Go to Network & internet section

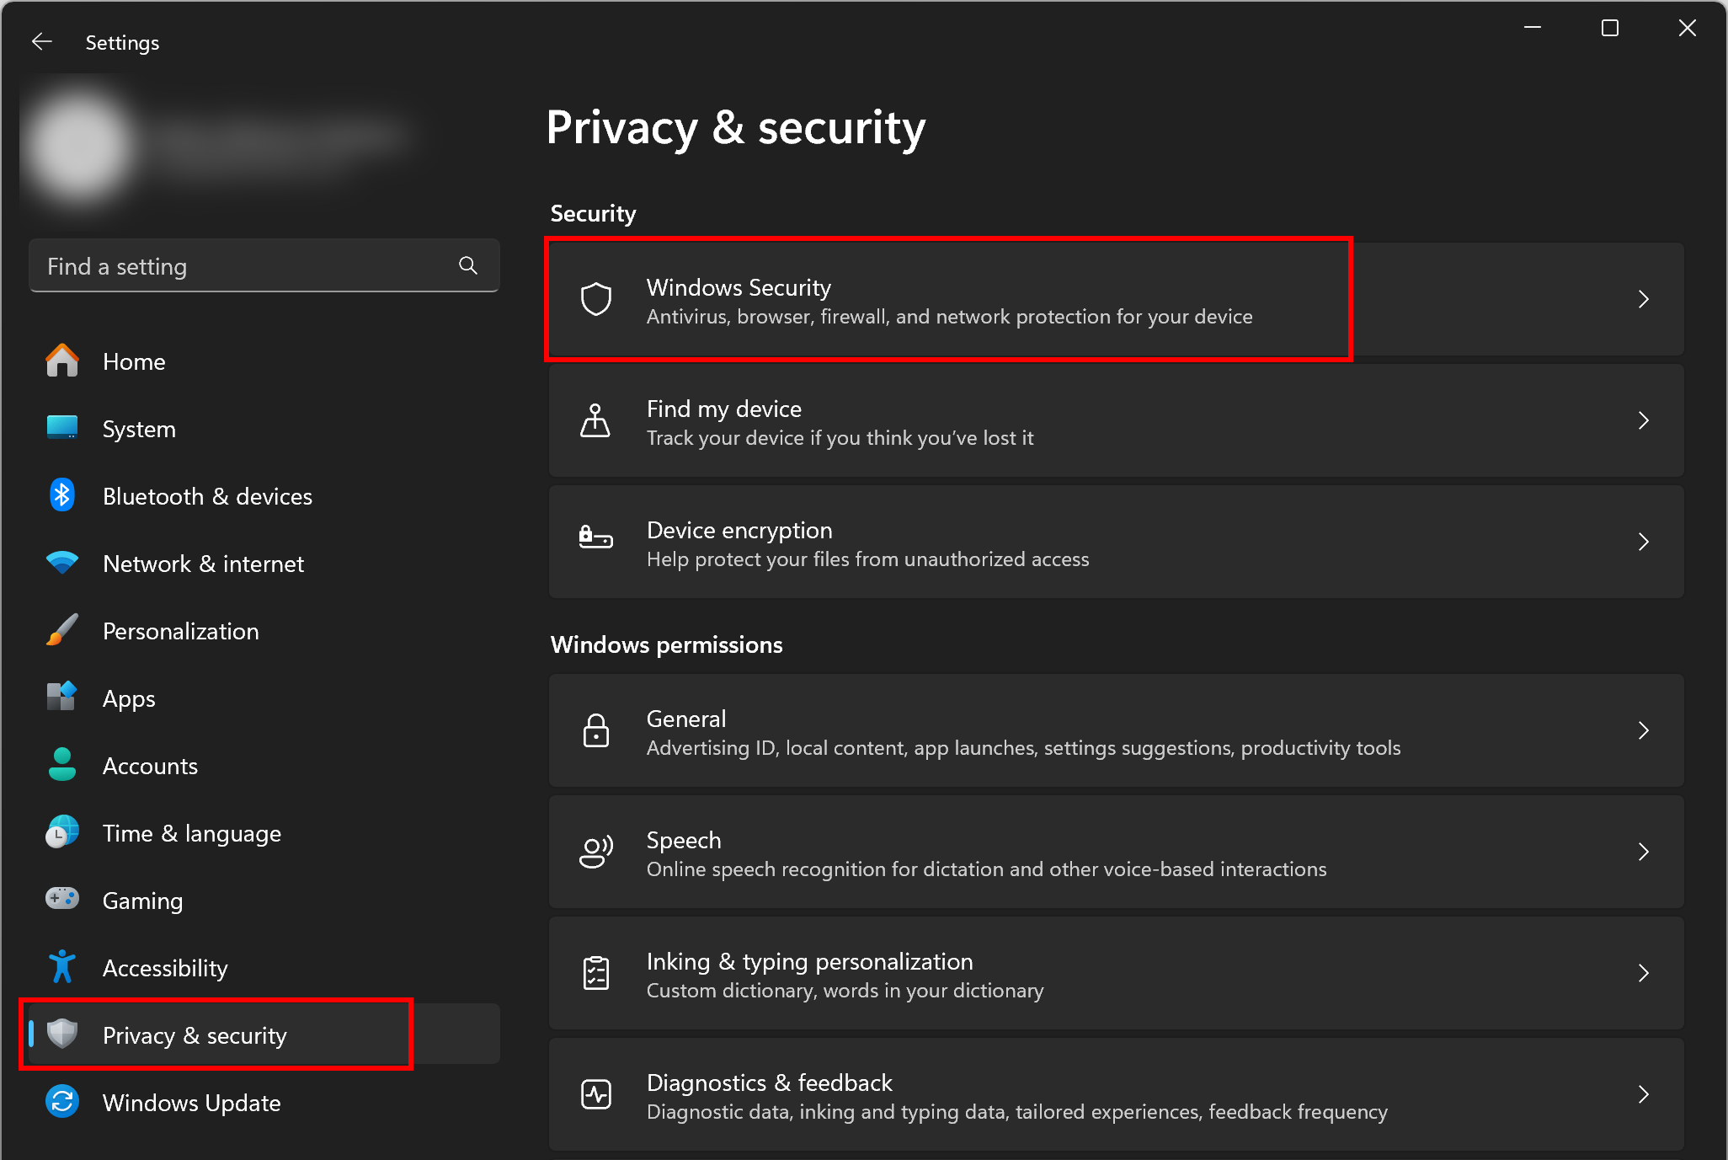point(202,564)
